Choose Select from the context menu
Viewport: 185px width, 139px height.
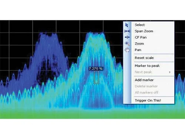139,25
